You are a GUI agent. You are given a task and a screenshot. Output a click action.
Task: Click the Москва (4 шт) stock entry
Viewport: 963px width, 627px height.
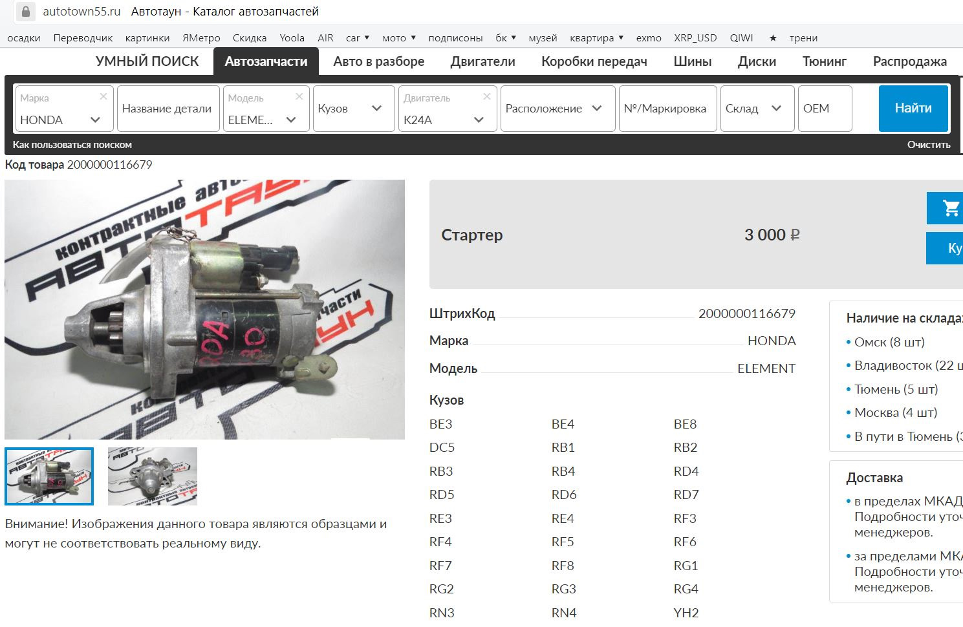[896, 412]
